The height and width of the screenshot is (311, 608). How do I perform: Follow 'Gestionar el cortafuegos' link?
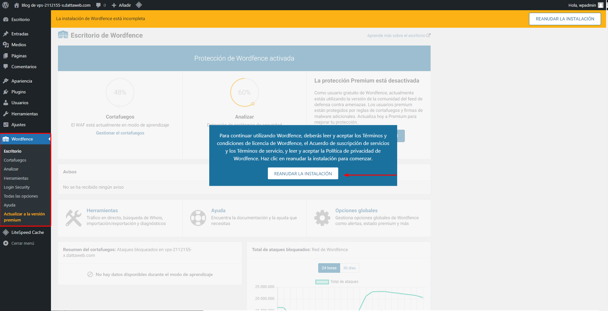(x=120, y=133)
